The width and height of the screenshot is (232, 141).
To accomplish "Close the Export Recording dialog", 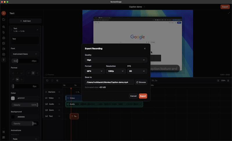I will point(145,49).
